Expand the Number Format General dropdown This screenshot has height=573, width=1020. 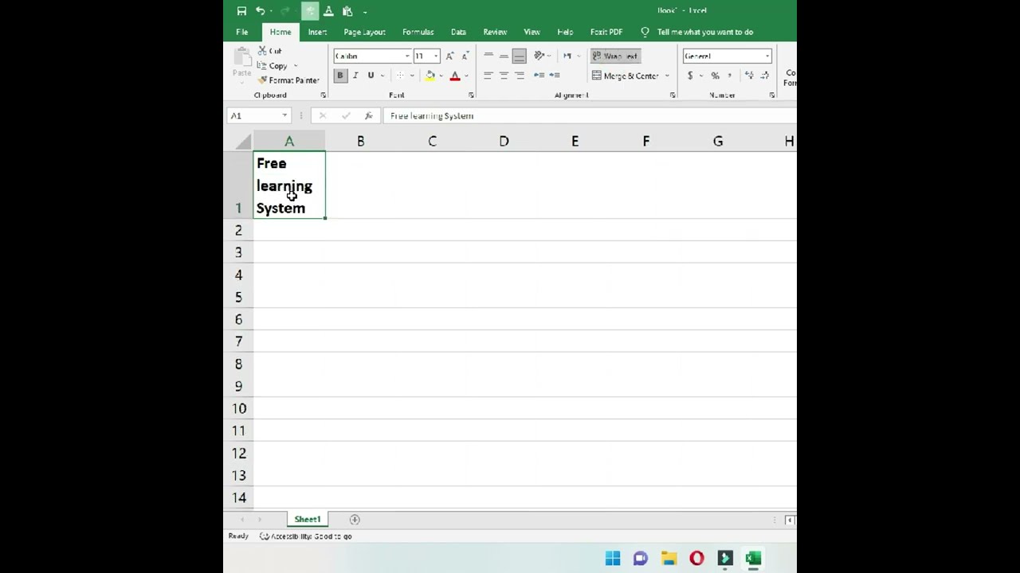[767, 56]
